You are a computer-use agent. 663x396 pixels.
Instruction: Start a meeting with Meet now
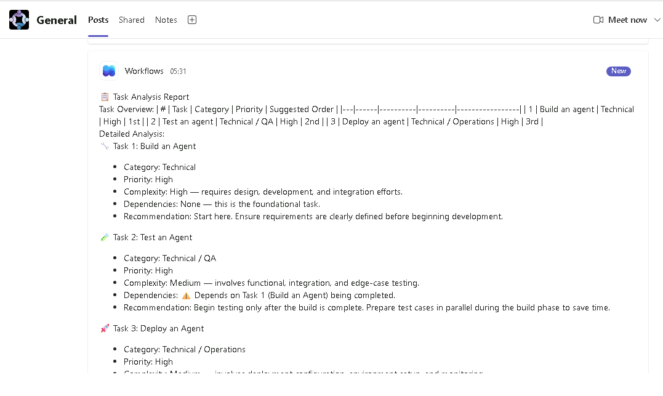coord(627,20)
